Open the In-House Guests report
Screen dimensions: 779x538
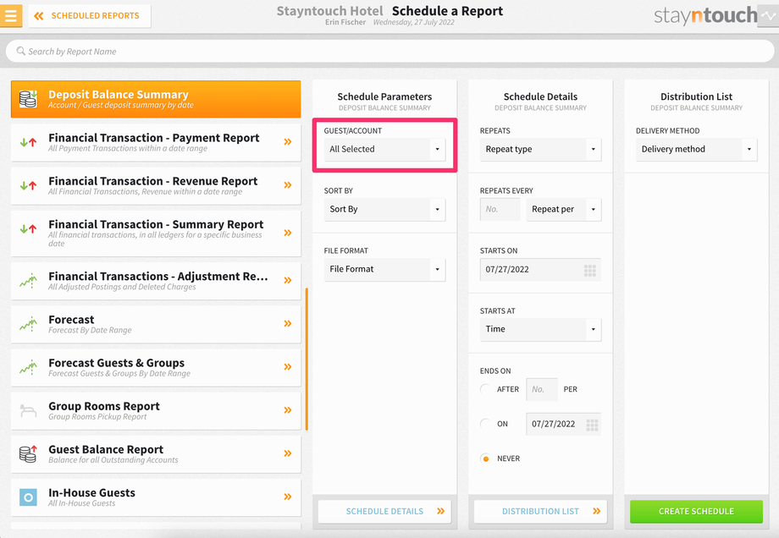156,497
